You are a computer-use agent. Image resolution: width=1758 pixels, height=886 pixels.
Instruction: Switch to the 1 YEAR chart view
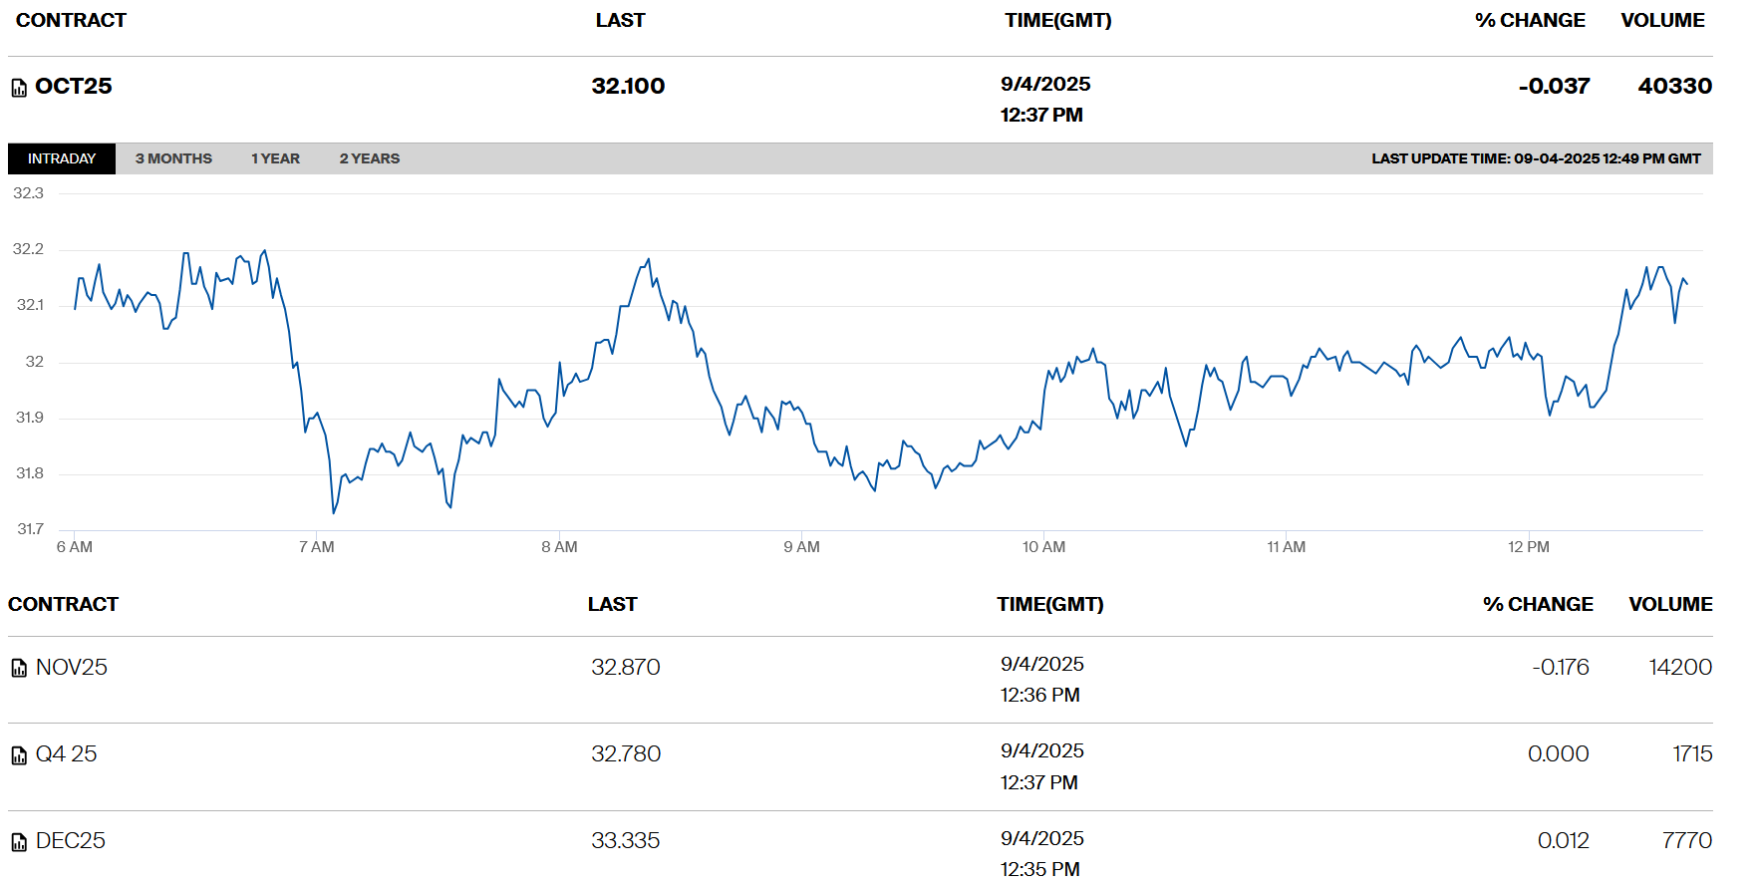(x=275, y=158)
